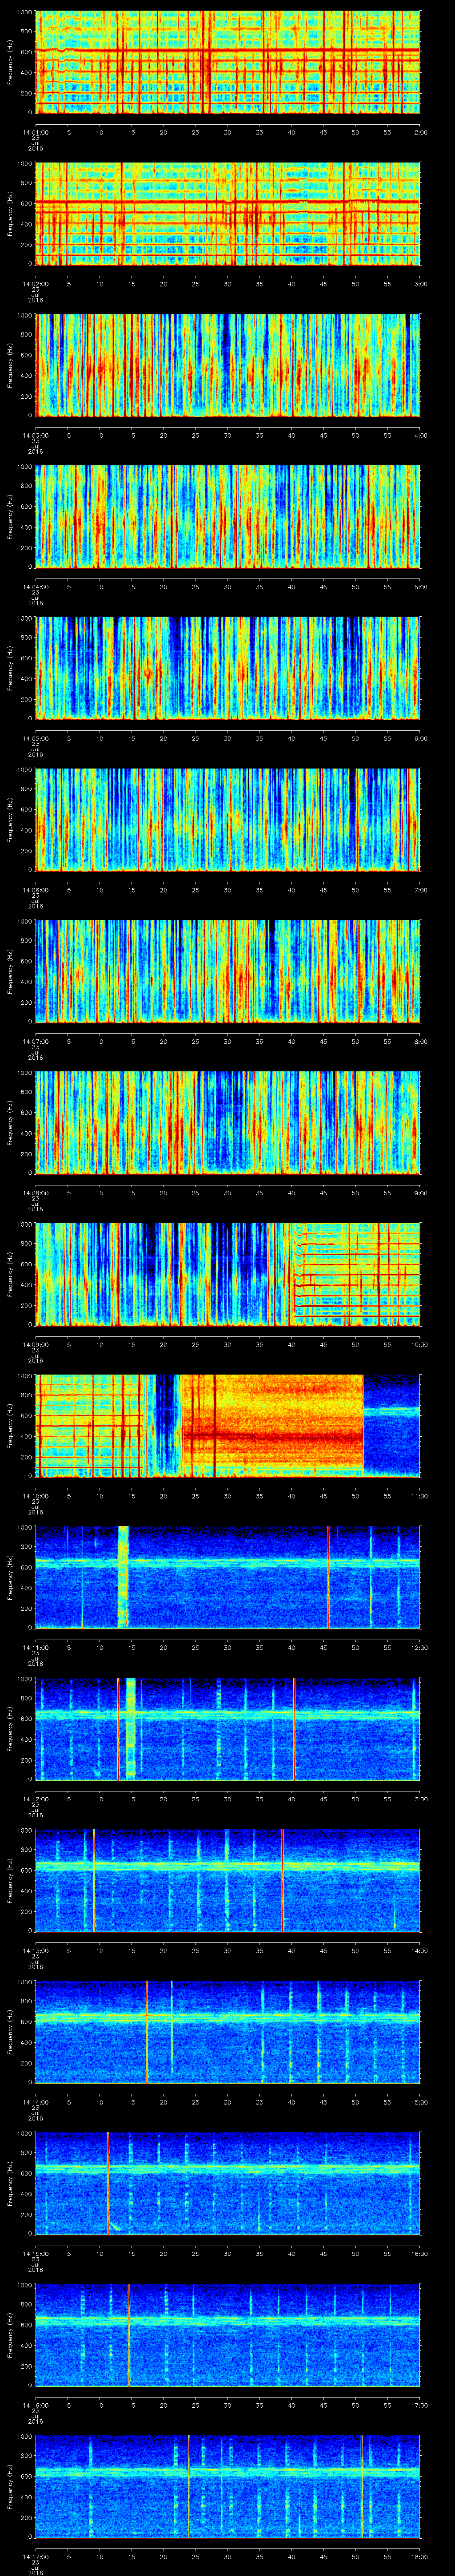Screen dimensions: 455x2576
Task: Click the spectrogram panel starting at 14:05:00
Action: tap(228, 669)
